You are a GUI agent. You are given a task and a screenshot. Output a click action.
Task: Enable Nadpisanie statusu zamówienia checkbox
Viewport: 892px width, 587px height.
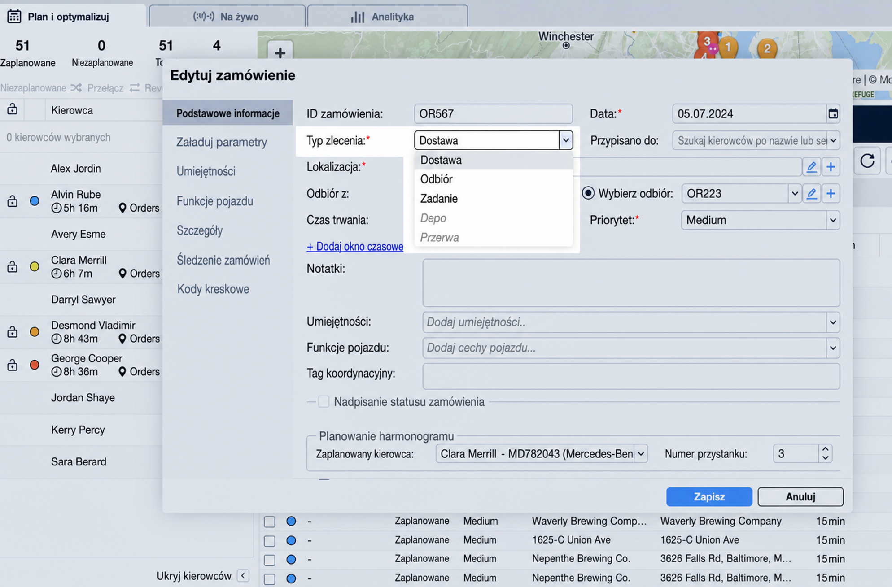coord(324,401)
